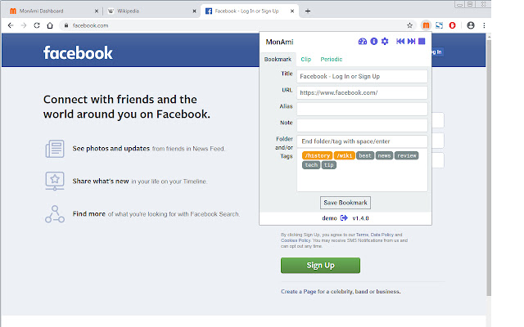Open the browser three-dot menu

click(x=484, y=25)
